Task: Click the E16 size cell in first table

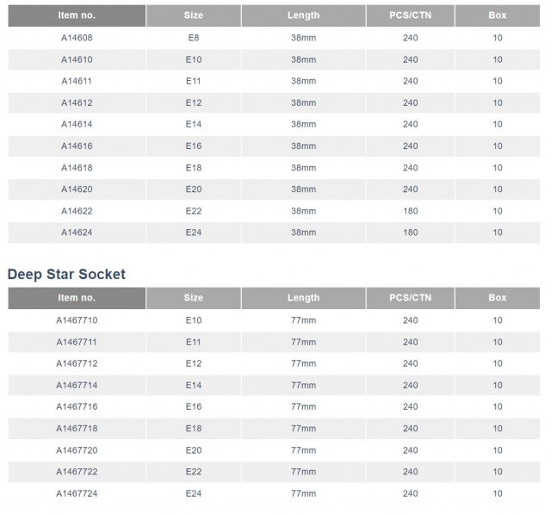Action: 194,146
